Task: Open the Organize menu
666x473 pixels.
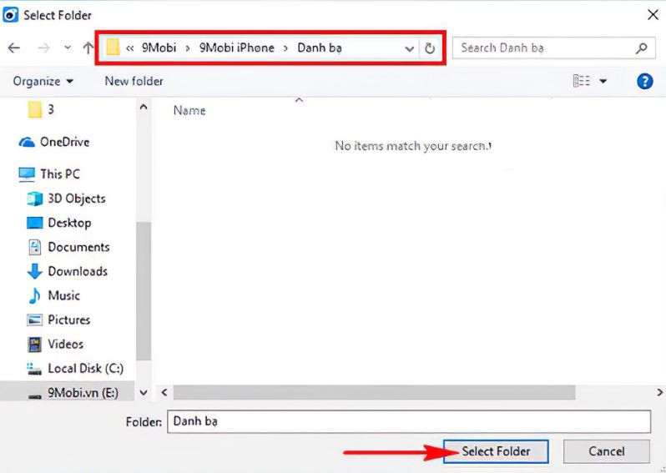Action: tap(43, 81)
